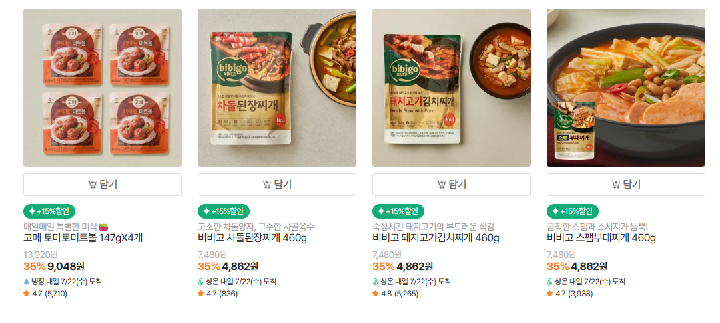The width and height of the screenshot is (720, 323).
Task: Click the 고메 토마토미트볼 product image
Action: (x=103, y=88)
